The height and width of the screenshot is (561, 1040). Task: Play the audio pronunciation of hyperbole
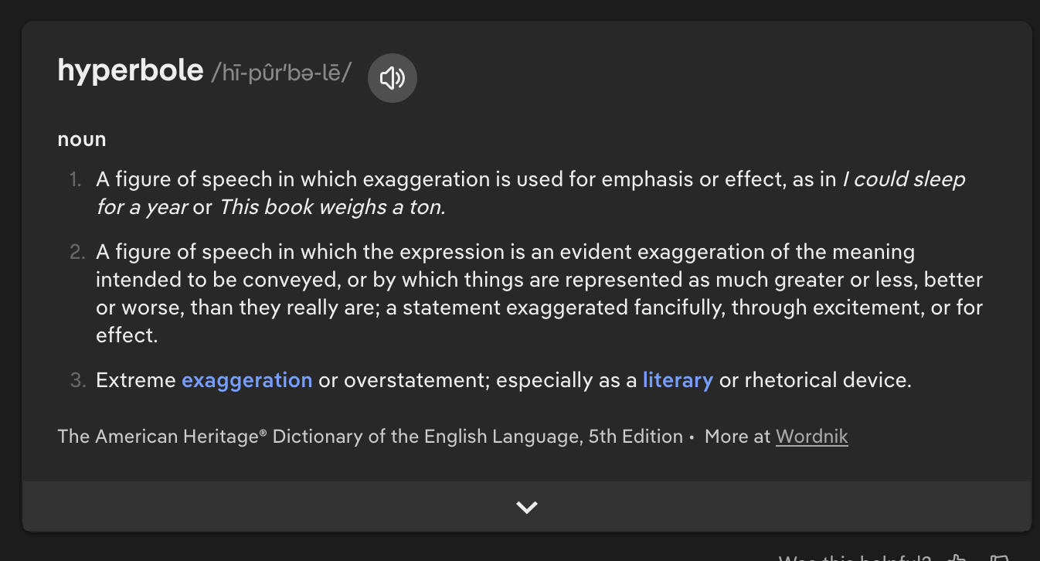coord(393,77)
